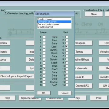The image size is (109, 109).
Task: Choose 'Cut and paste channel' option
Action: pyautogui.click(x=54, y=24)
